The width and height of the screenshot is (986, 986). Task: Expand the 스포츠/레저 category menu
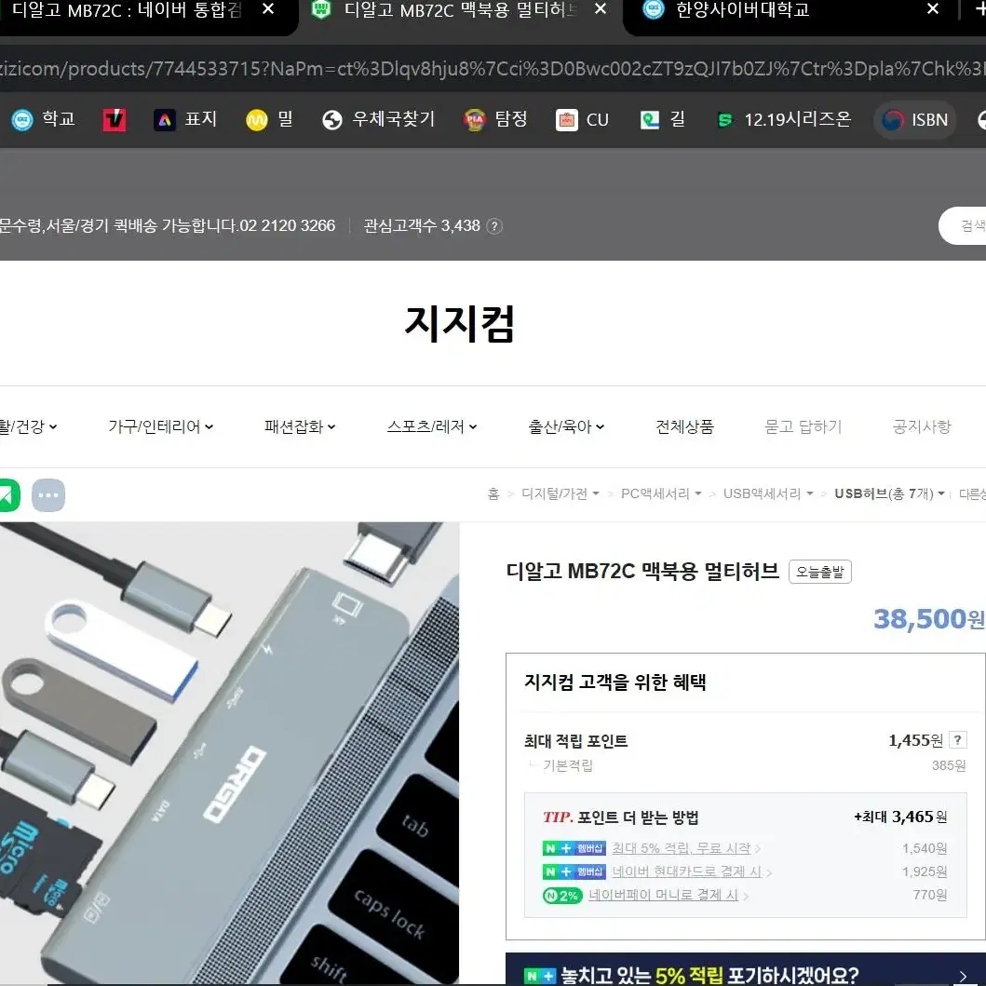tap(432, 426)
